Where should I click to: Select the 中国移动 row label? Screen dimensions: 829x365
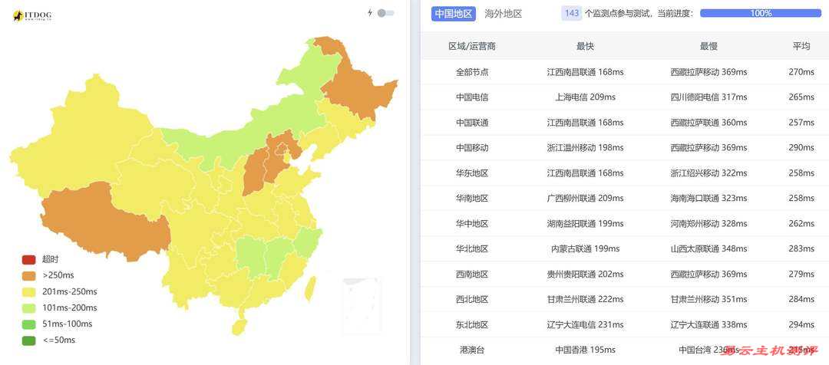(x=472, y=148)
